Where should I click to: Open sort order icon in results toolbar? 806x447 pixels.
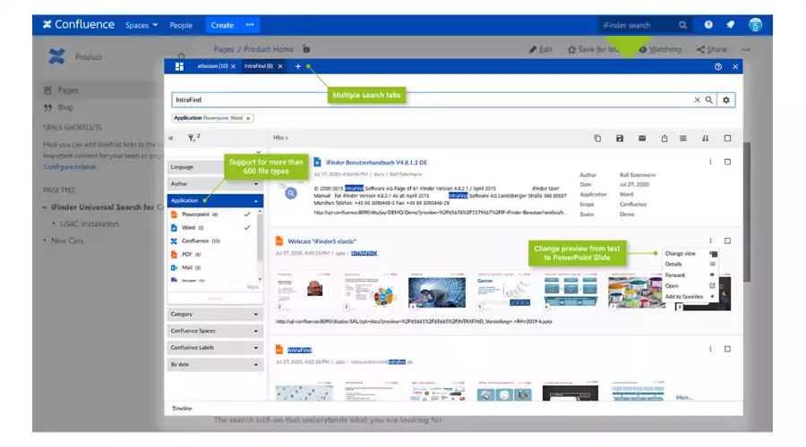[x=706, y=138]
